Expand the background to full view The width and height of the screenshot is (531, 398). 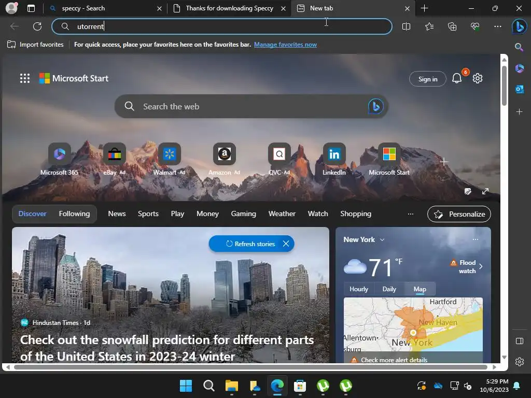485,192
